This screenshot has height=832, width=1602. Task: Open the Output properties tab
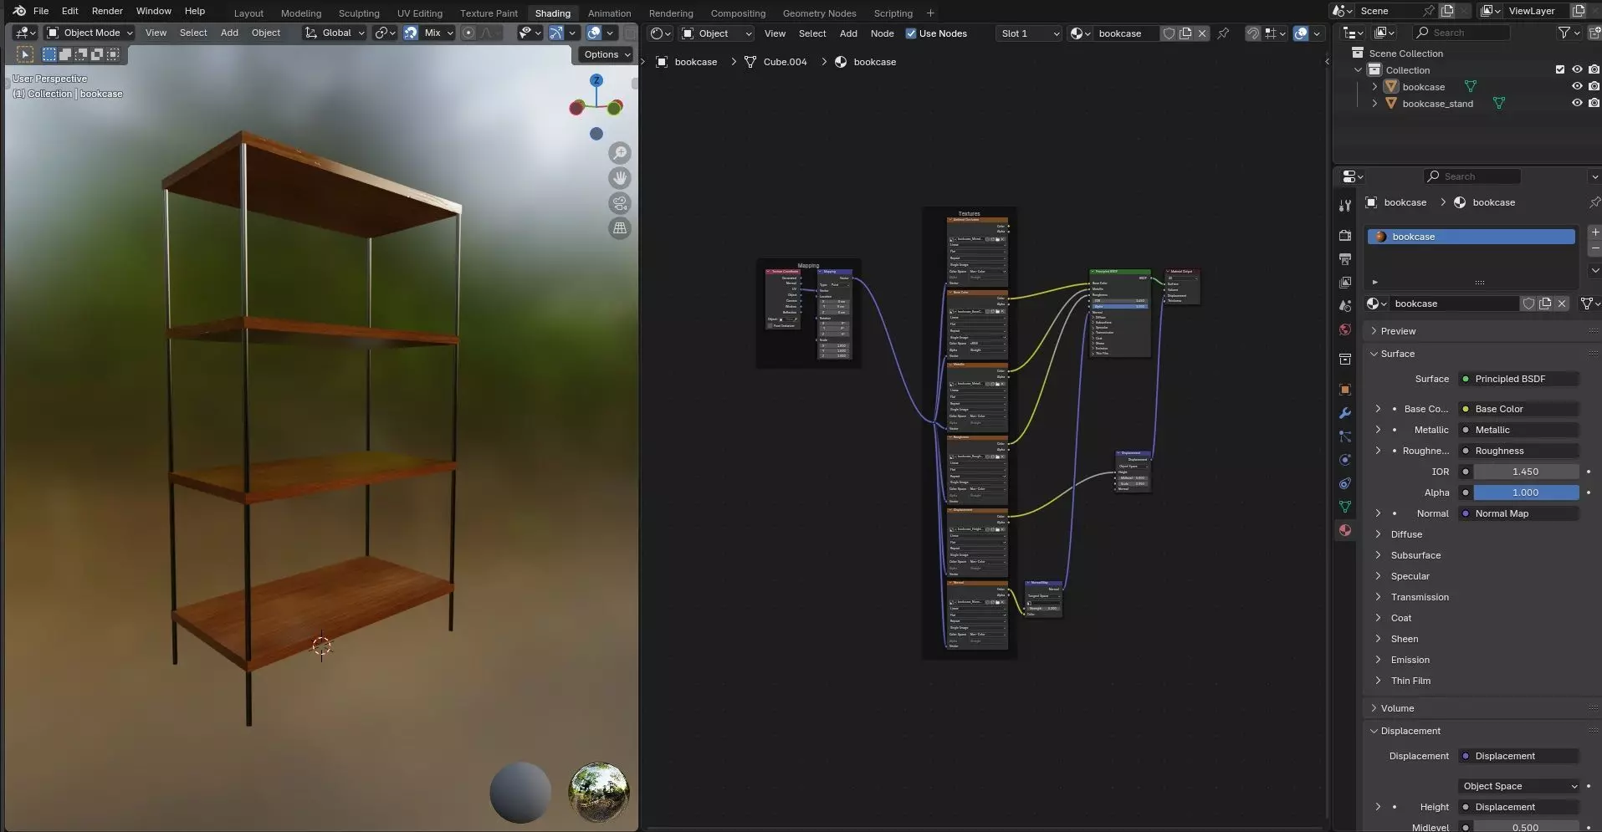1345,259
